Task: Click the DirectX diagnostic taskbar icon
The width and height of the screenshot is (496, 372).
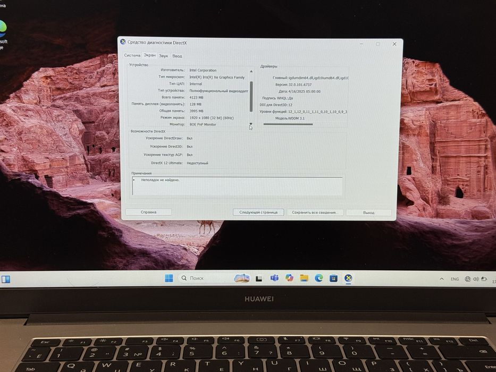Action: tap(348, 278)
